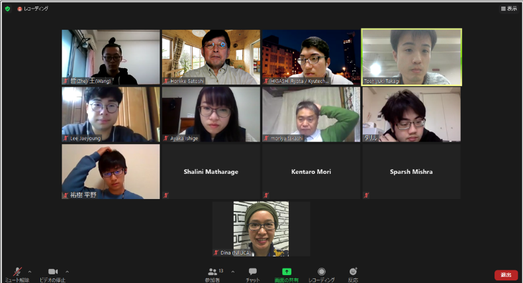The width and height of the screenshot is (523, 283).
Task: Toggle the microphone unmute button
Action: pyautogui.click(x=17, y=271)
